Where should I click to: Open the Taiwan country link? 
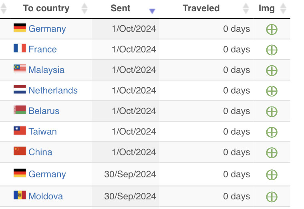tap(42, 131)
